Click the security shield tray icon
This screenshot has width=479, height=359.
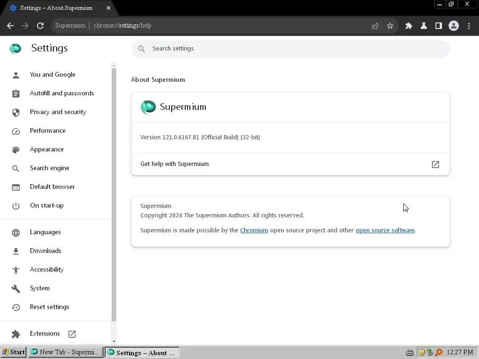(421, 352)
